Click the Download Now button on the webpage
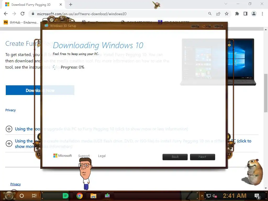 point(40,90)
